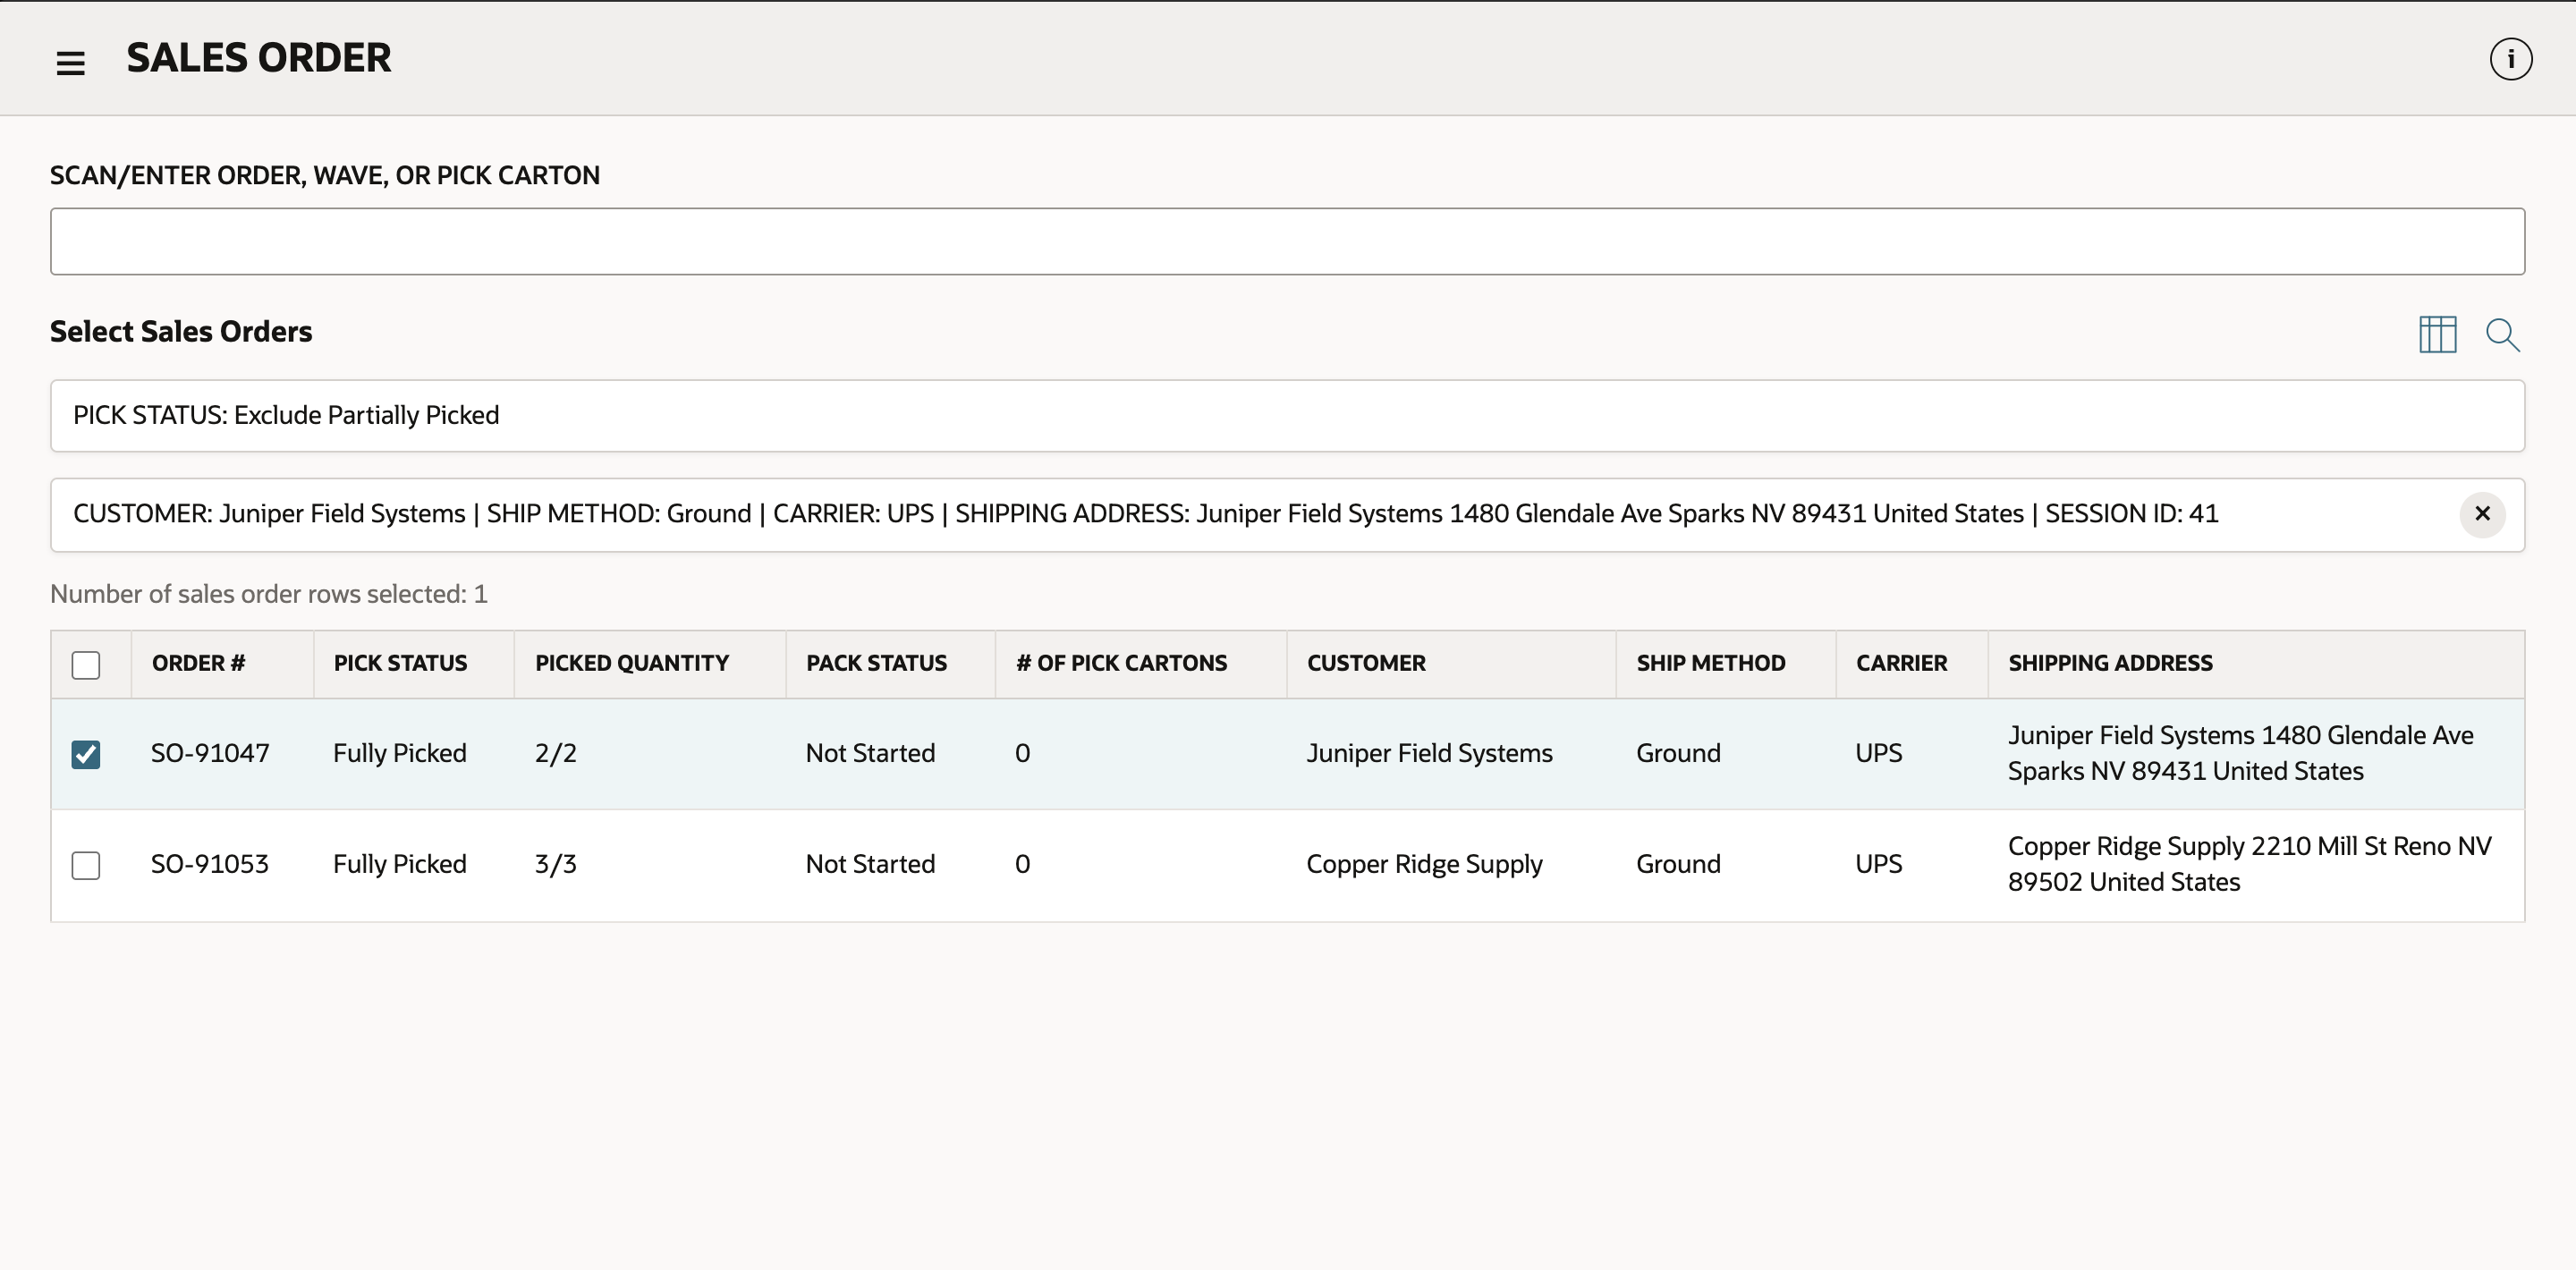Select the SALES ORDER page title
Viewport: 2576px width, 1270px height.
tap(258, 58)
